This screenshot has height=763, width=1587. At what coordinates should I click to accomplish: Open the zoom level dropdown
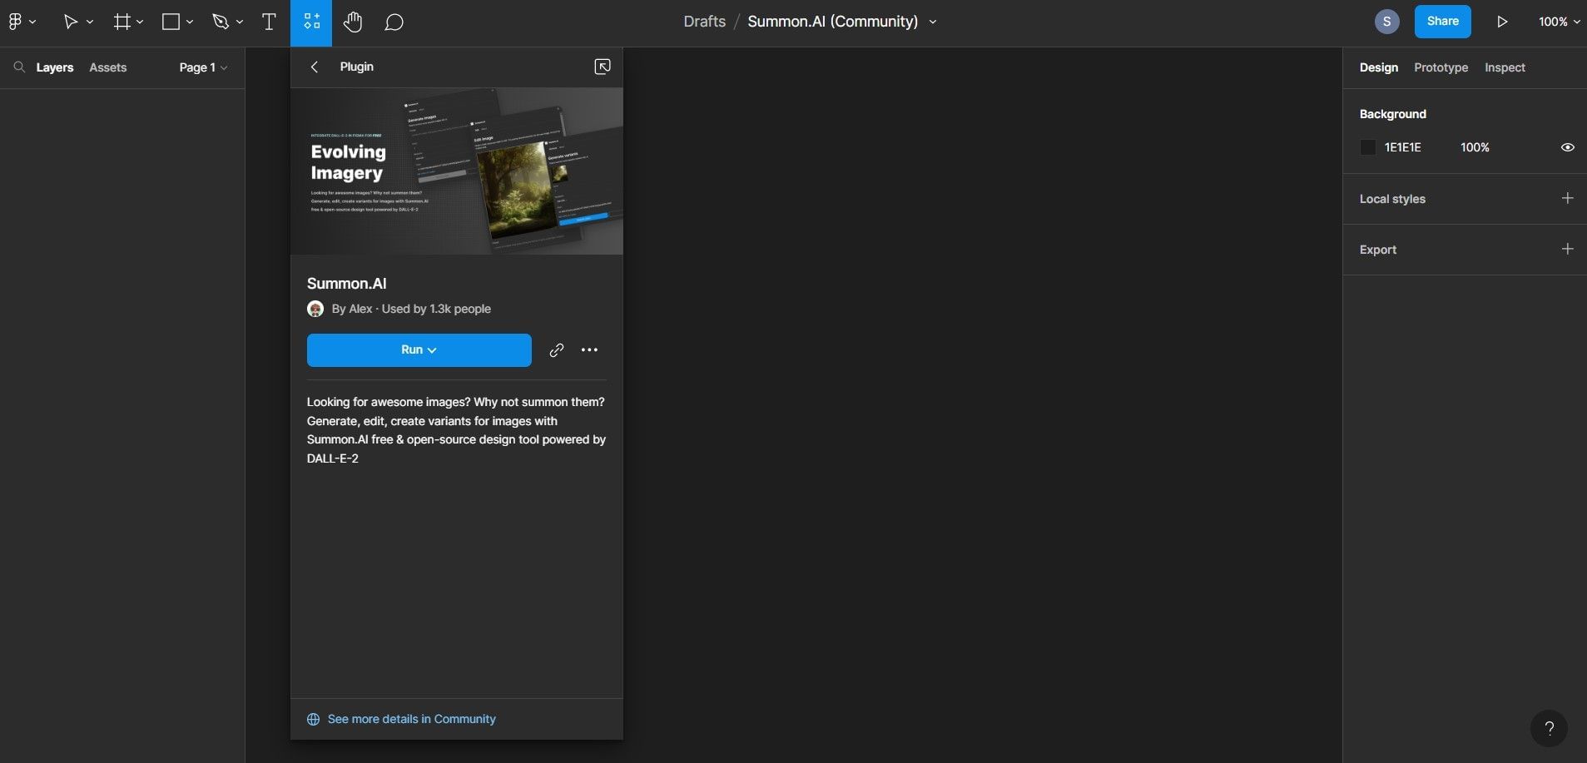tap(1557, 21)
